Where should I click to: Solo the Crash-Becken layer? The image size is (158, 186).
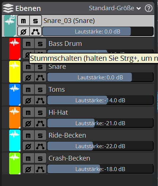(40, 158)
